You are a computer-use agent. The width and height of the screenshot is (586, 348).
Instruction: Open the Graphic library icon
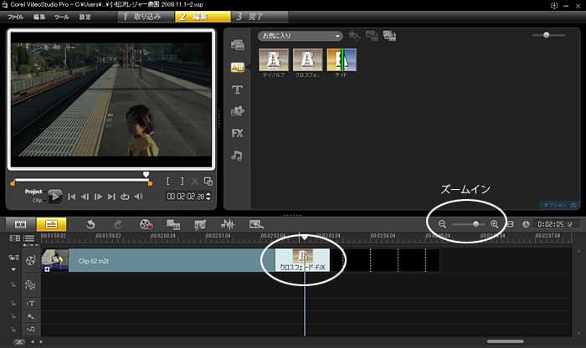[237, 111]
